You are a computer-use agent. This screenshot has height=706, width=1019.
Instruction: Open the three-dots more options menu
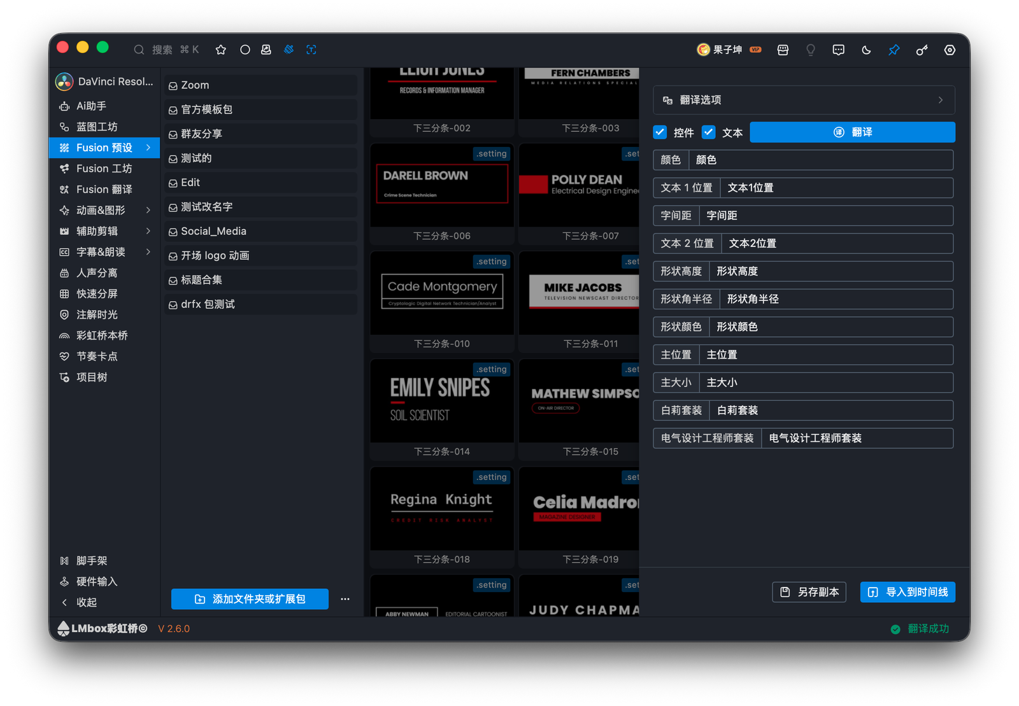pos(345,599)
